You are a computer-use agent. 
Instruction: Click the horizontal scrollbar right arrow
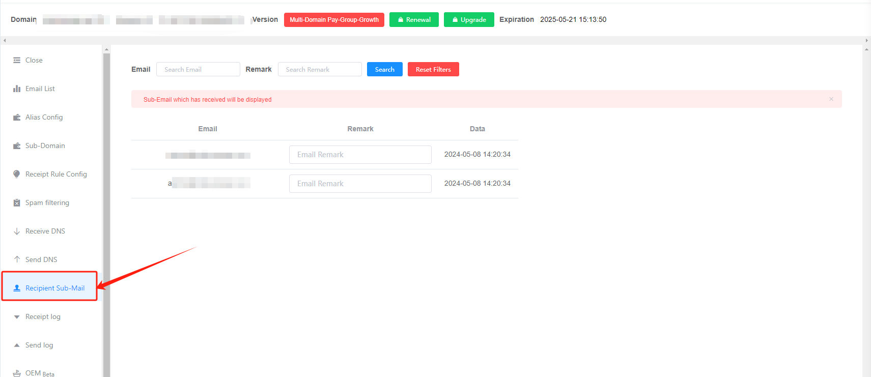[x=867, y=40]
